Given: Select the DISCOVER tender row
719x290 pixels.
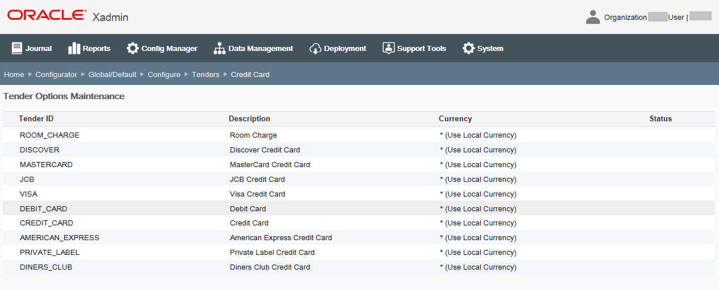Looking at the screenshot, I should [359, 150].
